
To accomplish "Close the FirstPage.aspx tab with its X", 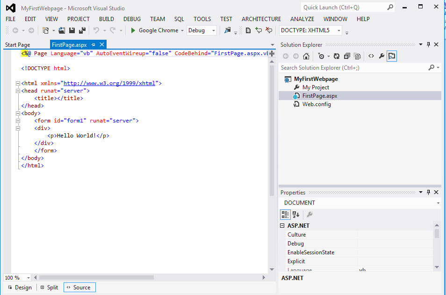I will [x=102, y=44].
